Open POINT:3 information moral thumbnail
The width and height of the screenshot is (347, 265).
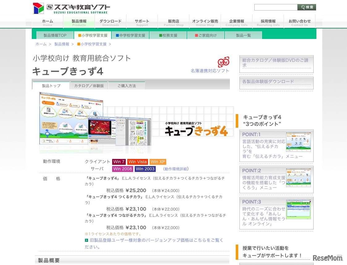click(298, 209)
